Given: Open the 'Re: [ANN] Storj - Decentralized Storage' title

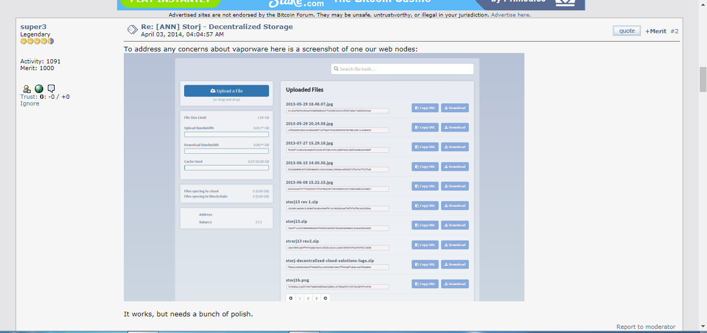Looking at the screenshot, I should [216, 26].
